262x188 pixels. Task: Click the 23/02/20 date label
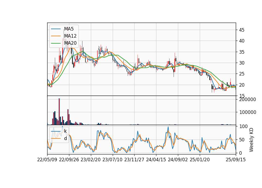[x=91, y=160]
